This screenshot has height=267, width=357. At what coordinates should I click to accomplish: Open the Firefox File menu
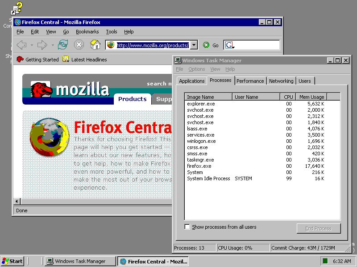[20, 32]
